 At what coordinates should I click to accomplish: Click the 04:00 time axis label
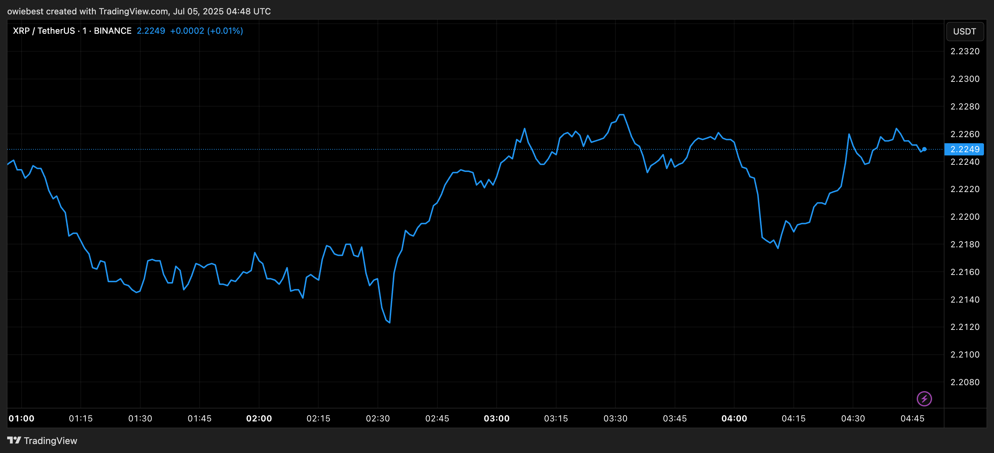coord(734,418)
